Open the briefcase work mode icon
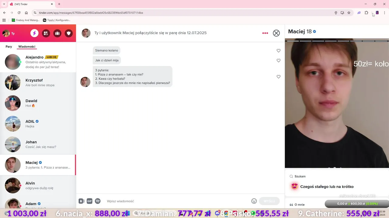389x218 pixels. point(57,33)
